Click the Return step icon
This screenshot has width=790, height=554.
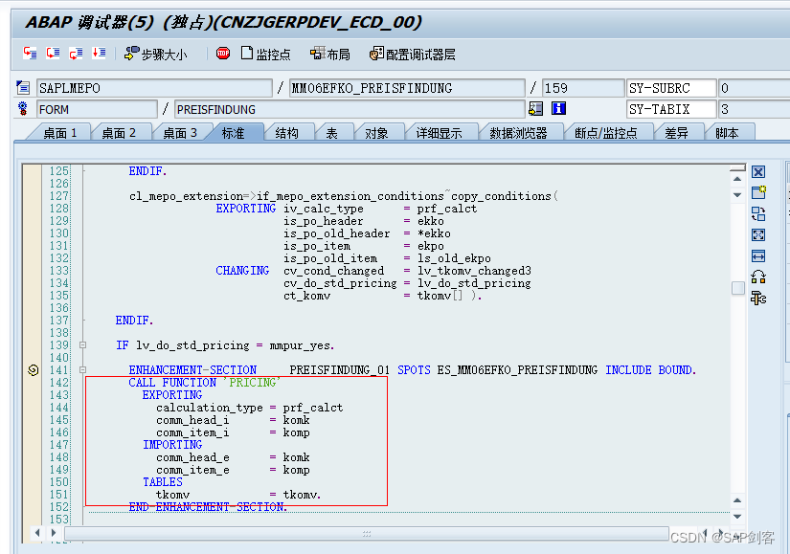[74, 55]
